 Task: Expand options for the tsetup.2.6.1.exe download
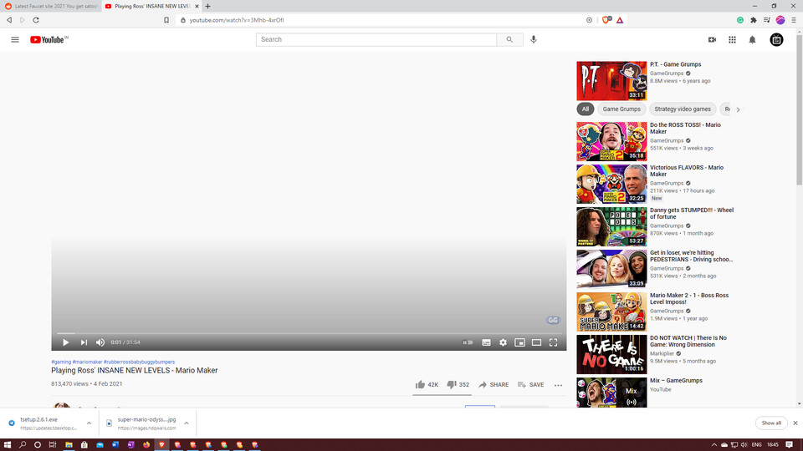pyautogui.click(x=89, y=423)
